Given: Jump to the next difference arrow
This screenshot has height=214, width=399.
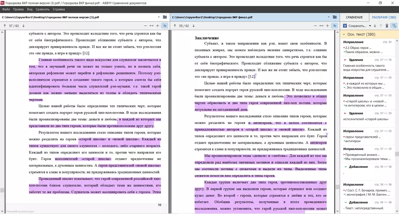Looking at the screenshot, I should [375, 26].
